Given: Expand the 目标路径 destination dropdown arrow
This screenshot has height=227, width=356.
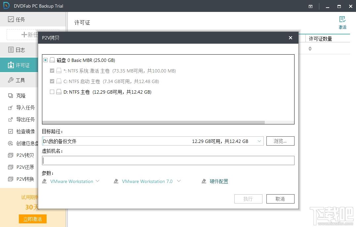Looking at the screenshot, I should (259, 141).
